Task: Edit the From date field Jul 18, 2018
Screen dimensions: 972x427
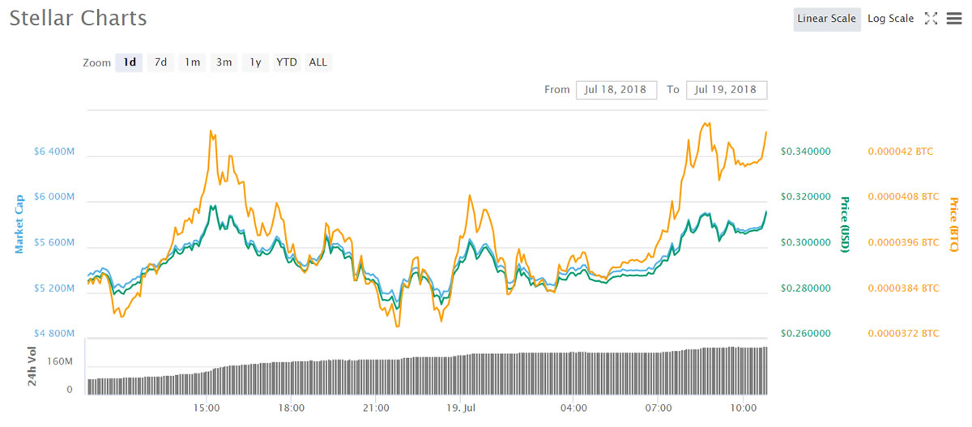Action: 616,90
